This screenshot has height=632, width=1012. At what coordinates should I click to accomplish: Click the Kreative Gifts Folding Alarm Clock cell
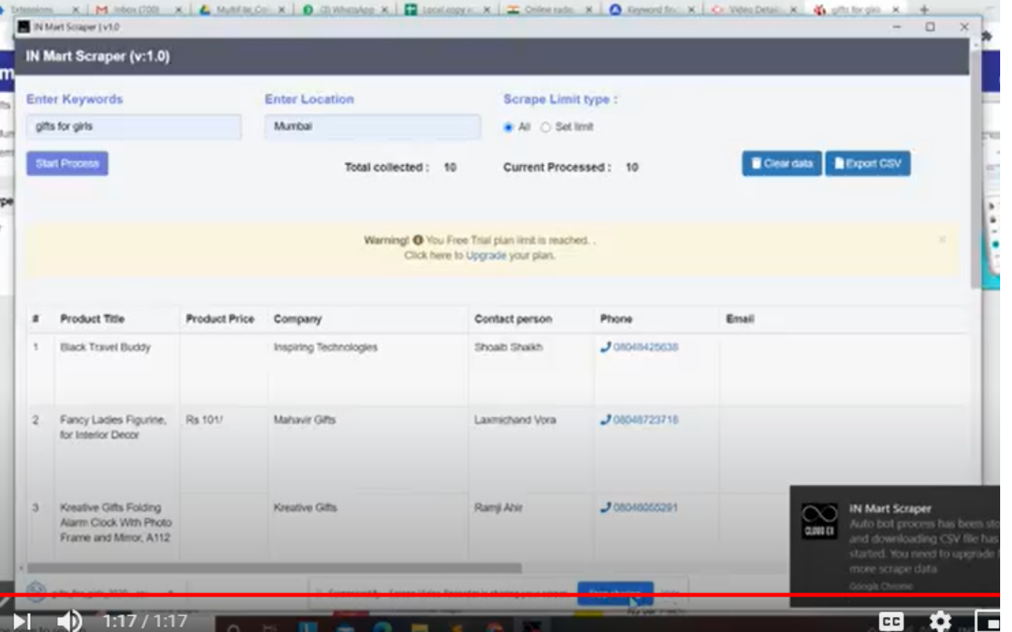[x=115, y=522]
